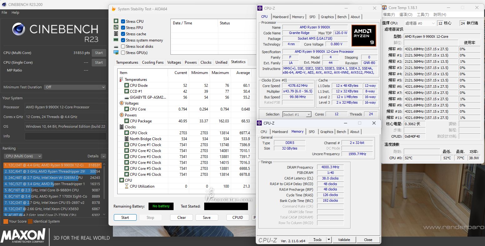Uncheck Stress CPU checkbox
Viewport: 485px width, 246px height.
click(x=123, y=22)
